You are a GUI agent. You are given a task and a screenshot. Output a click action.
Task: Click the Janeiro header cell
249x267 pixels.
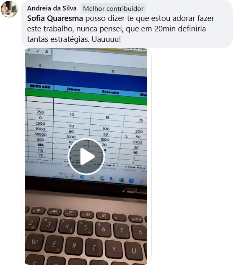pyautogui.click(x=73, y=89)
